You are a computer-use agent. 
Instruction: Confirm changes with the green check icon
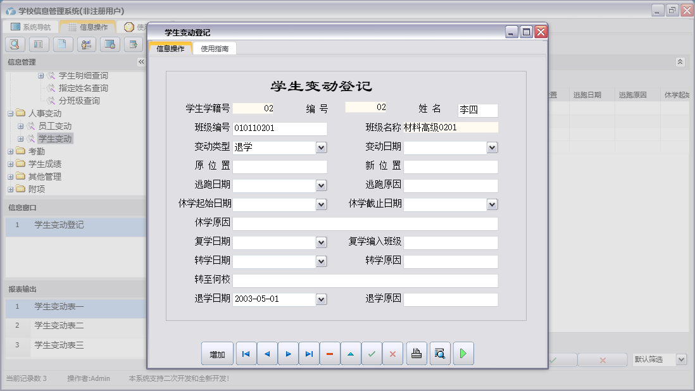(372, 354)
